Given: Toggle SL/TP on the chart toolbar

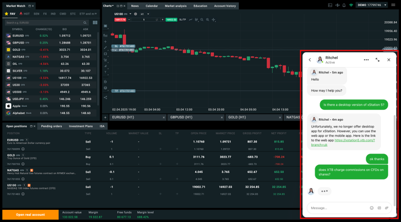Looking at the screenshot, I should 182,19.
